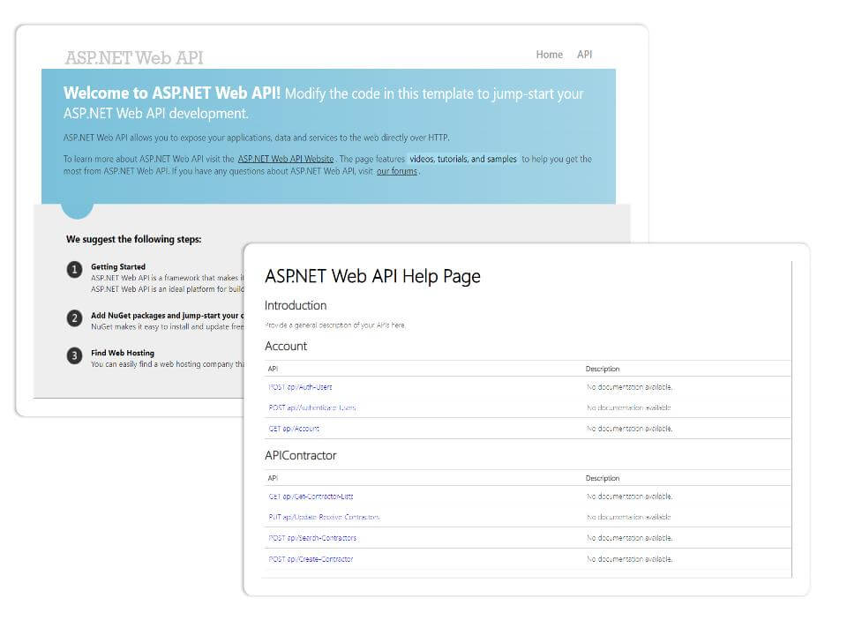Open the Home nav link
The height and width of the screenshot is (635, 847).
549,55
